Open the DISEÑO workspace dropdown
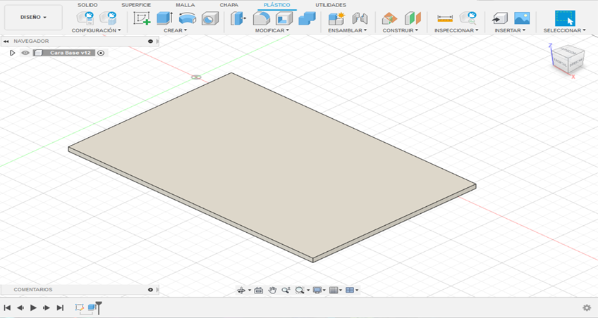 pos(33,18)
